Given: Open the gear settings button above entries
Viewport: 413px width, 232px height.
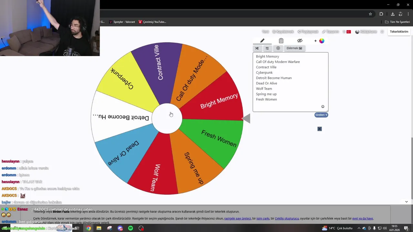Looking at the screenshot, I should pos(278,48).
